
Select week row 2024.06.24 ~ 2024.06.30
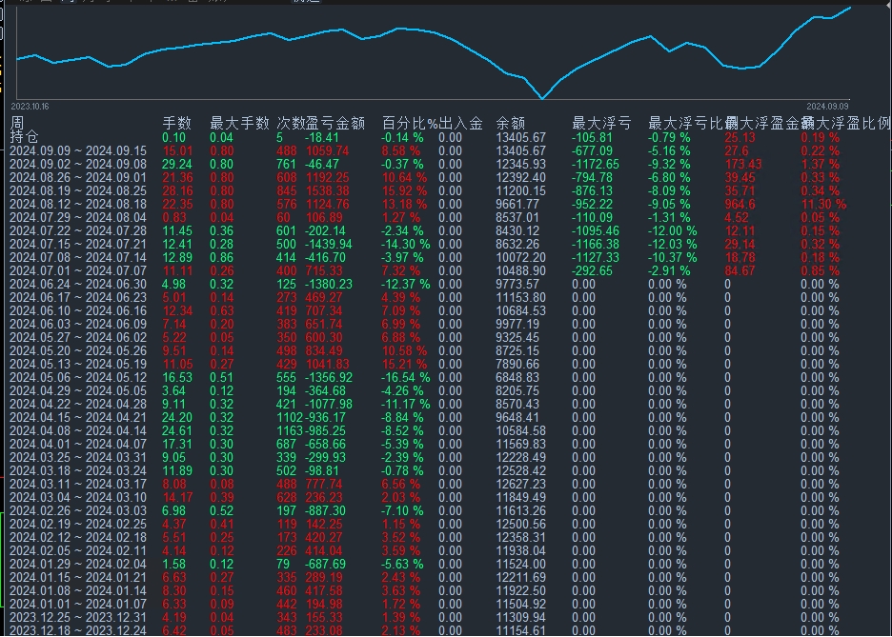point(78,284)
